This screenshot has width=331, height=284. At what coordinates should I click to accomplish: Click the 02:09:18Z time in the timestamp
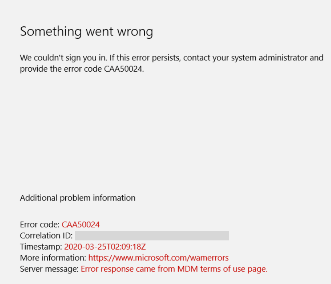(128, 247)
